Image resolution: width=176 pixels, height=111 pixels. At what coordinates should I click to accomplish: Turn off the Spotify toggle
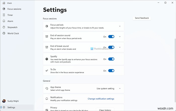111,59
